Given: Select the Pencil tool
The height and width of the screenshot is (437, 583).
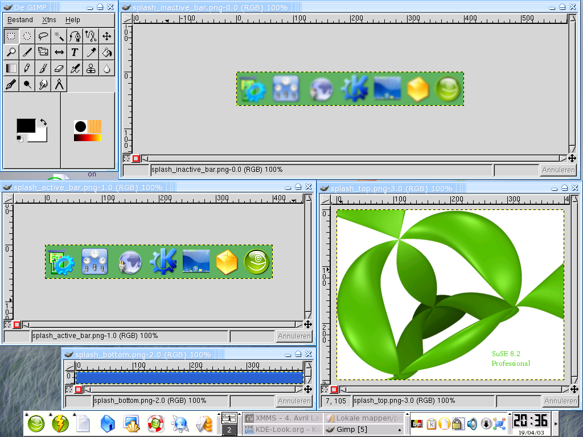Looking at the screenshot, I should 27,68.
